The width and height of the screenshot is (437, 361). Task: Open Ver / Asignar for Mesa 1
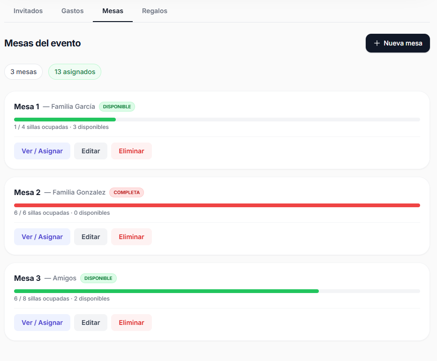(42, 151)
